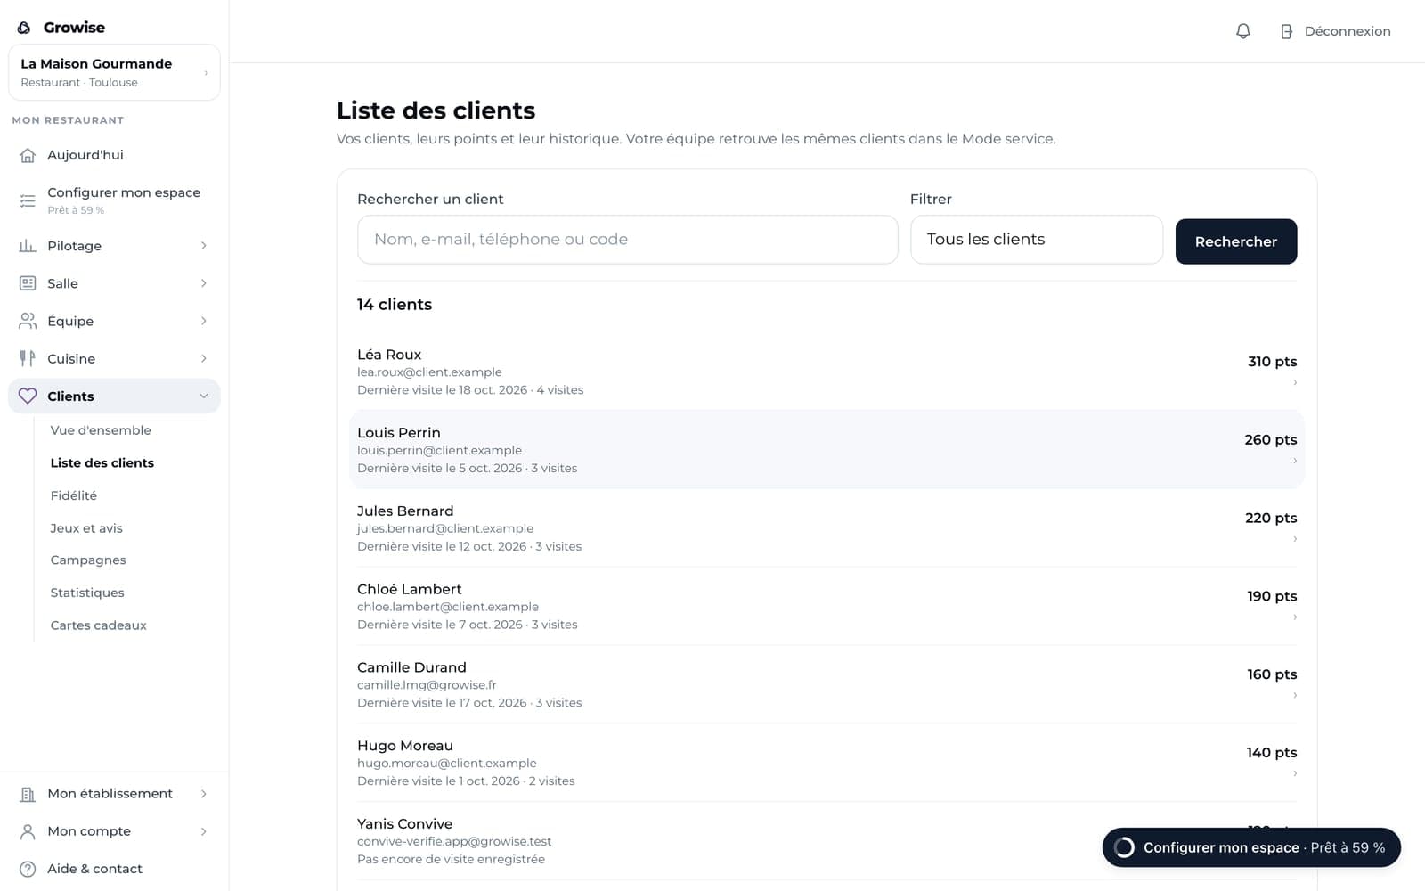
Task: Collapse the Clients section chevron
Action: point(204,396)
